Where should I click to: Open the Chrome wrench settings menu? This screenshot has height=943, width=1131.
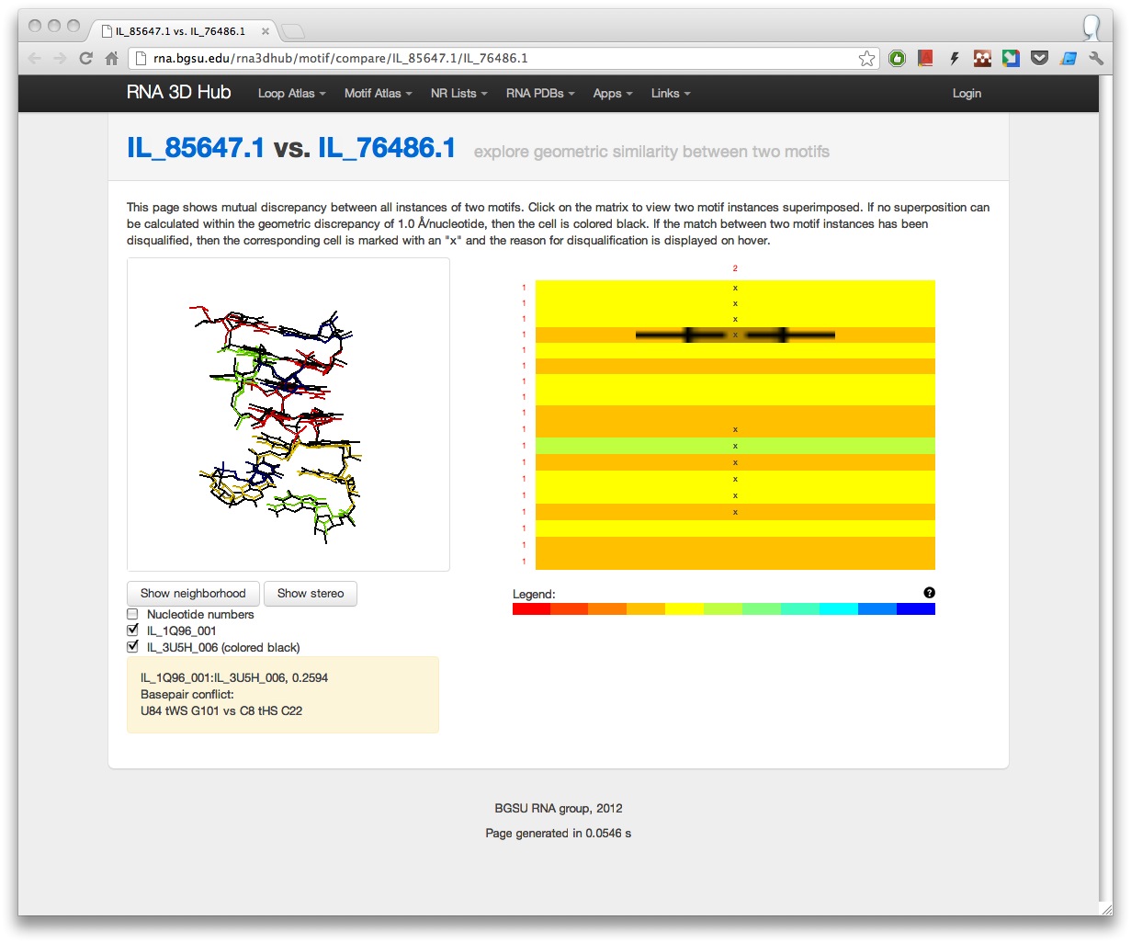pyautogui.click(x=1095, y=59)
